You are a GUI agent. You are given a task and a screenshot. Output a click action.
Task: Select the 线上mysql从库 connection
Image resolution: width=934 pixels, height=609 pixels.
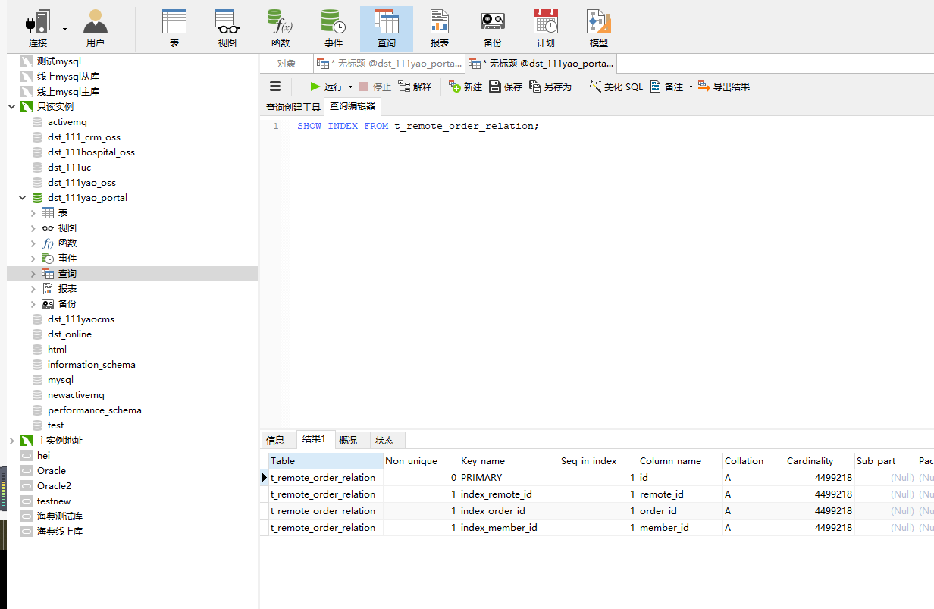[x=68, y=77]
